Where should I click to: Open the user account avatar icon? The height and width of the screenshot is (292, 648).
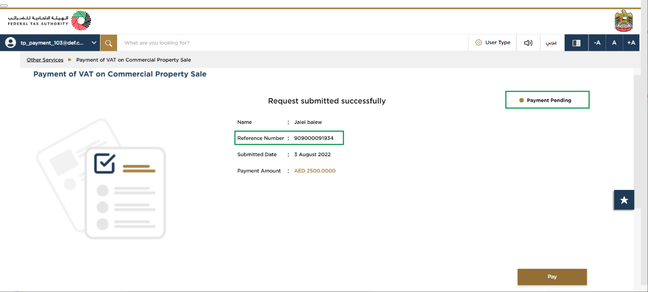[x=10, y=43]
